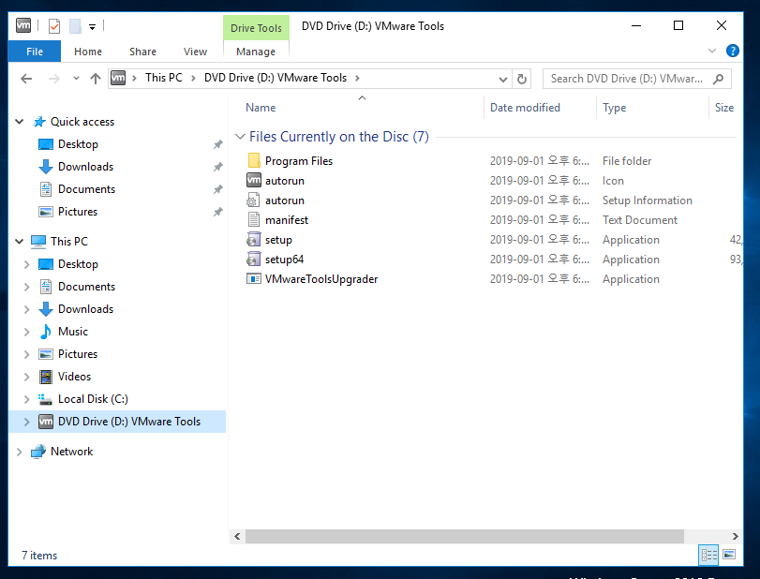Open the Manage ribbon tab
Screen dimensions: 760x579
pyautogui.click(x=256, y=52)
